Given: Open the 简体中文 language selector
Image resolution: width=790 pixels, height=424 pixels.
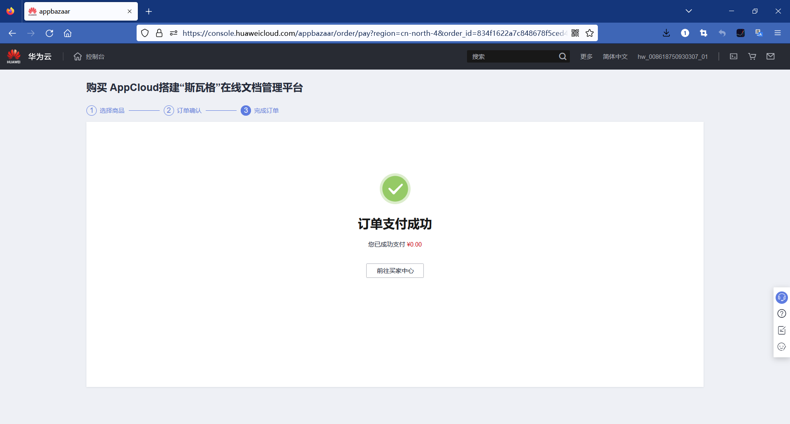Looking at the screenshot, I should 615,56.
